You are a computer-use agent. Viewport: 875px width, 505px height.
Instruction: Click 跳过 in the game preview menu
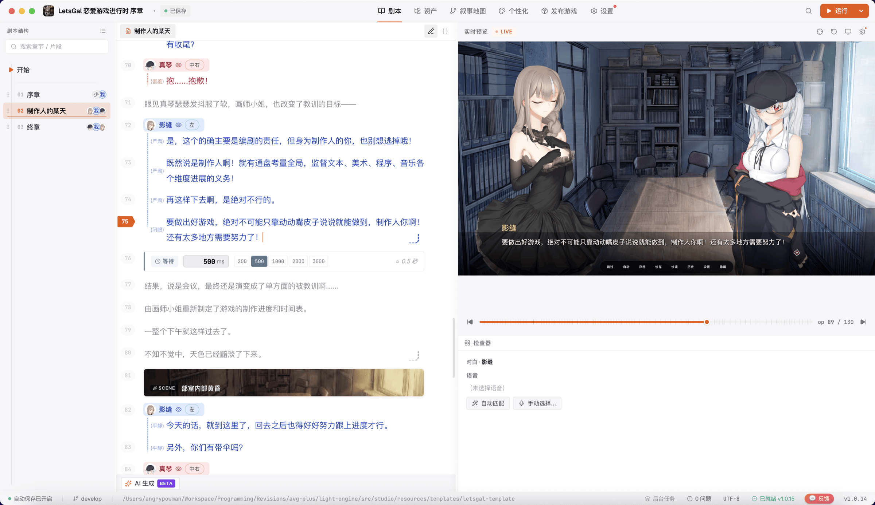[x=610, y=267]
